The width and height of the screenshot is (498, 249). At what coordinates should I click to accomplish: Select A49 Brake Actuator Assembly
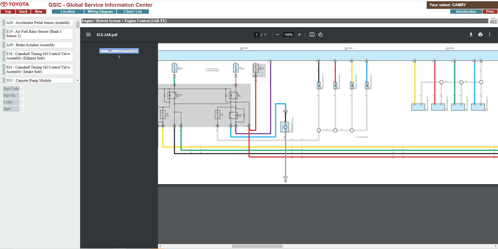38,45
